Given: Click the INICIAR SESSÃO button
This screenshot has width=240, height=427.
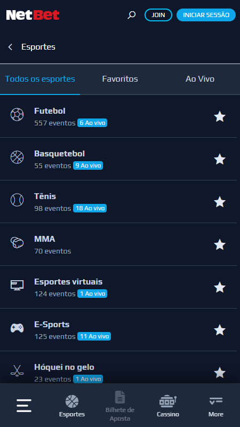Looking at the screenshot, I should 206,15.
